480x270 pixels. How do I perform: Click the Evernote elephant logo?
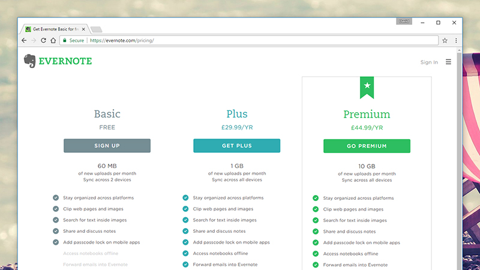pyautogui.click(x=29, y=61)
